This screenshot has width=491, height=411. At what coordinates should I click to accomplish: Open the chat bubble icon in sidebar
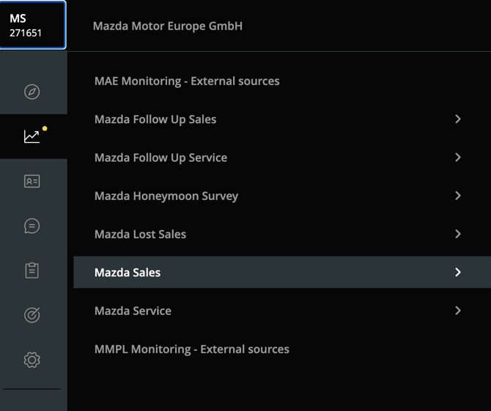[x=32, y=226]
